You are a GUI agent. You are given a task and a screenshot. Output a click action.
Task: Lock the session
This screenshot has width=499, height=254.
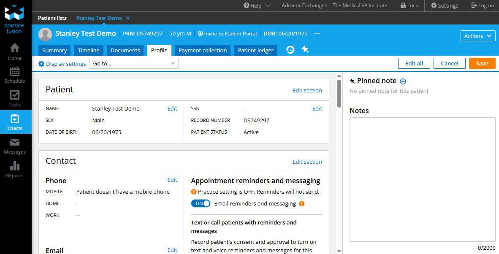(409, 5)
